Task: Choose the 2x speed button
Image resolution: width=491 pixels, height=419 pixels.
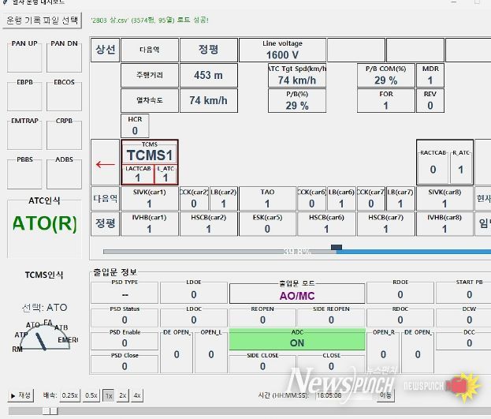Action: [x=123, y=395]
